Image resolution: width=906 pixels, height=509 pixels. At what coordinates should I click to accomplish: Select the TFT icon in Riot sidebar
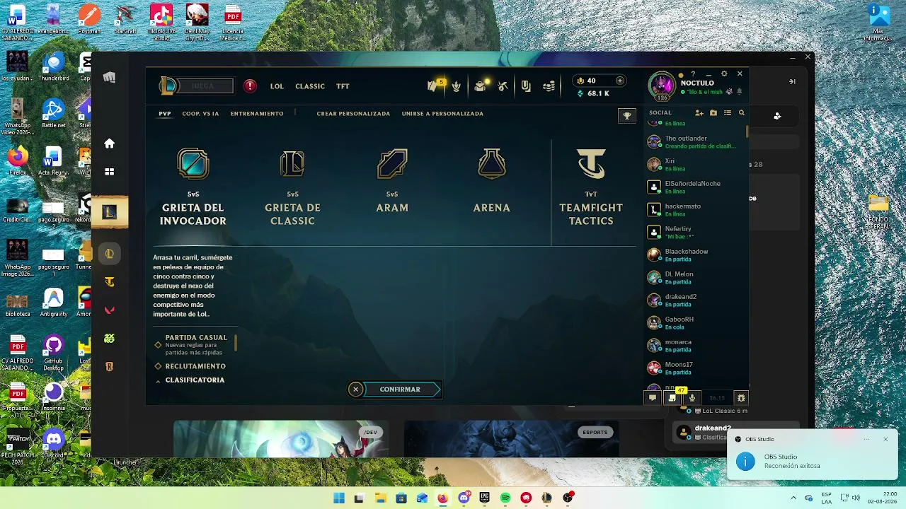point(109,282)
